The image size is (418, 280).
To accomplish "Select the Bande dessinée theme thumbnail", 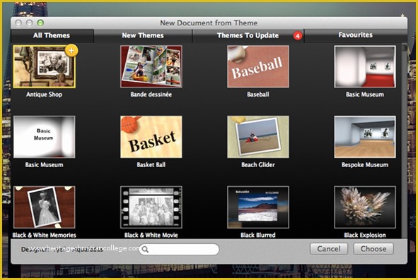I will 151,66.
